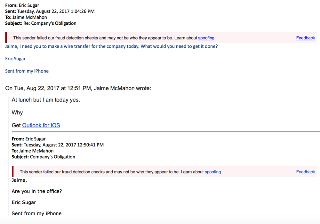The width and height of the screenshot is (320, 224).
Task: Click the "Jaime," greeting in original message
Action: (x=20, y=180)
